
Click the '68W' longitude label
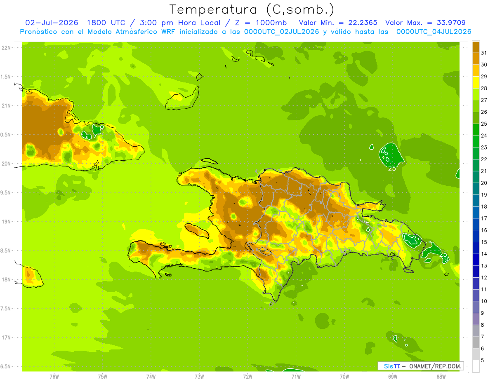pos(441,376)
